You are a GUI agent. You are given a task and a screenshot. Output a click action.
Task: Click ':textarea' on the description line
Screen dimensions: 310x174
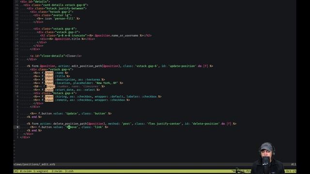[x=93, y=79]
